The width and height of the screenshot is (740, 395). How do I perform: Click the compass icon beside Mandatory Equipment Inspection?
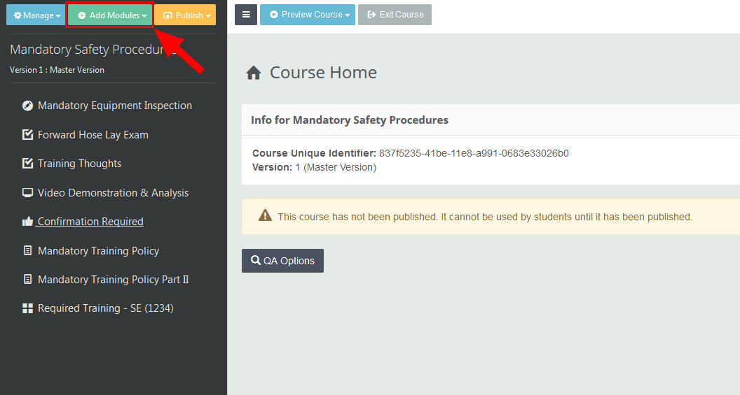27,106
